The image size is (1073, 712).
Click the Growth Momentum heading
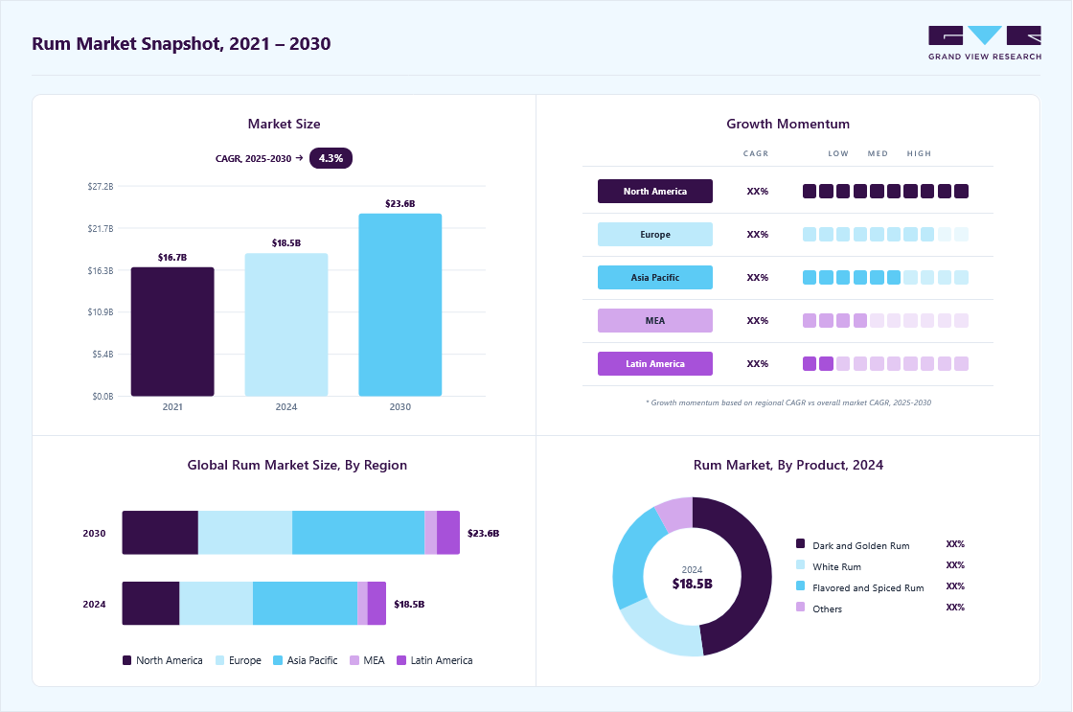(788, 124)
